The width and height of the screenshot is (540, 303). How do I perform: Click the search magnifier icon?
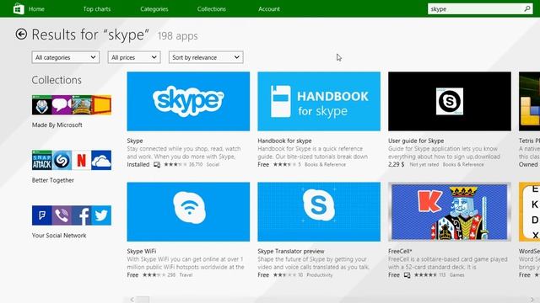pyautogui.click(x=527, y=9)
